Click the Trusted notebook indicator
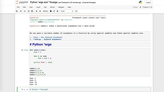Screen dimensions: 164x92 coord(135,7)
